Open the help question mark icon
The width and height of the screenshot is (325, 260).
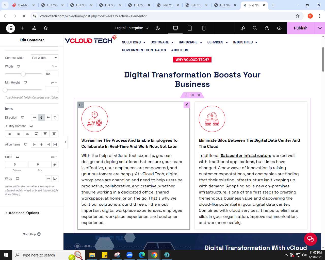pyautogui.click(x=267, y=28)
